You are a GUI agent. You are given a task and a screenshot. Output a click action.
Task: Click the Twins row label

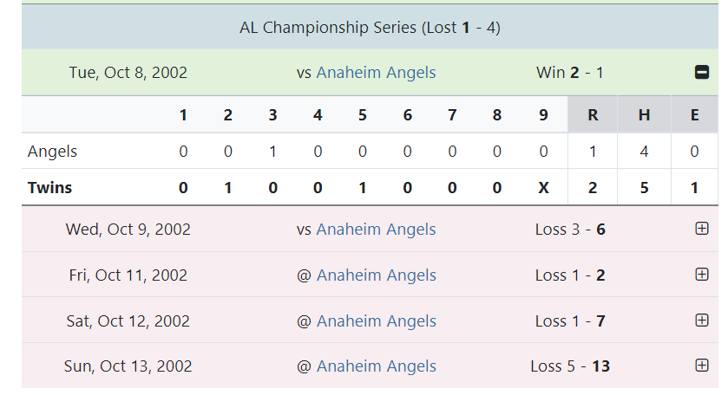(50, 188)
